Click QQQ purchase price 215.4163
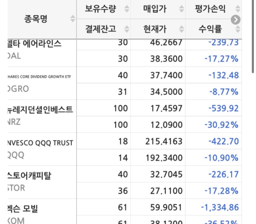Screen dimensions: 256x224 (164, 141)
